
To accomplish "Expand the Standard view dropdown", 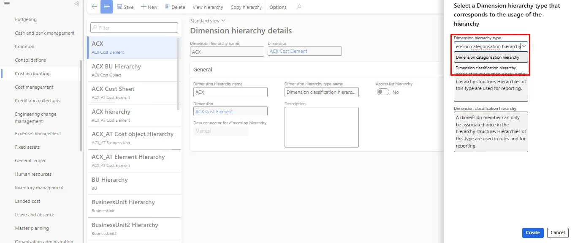I will coord(208,21).
